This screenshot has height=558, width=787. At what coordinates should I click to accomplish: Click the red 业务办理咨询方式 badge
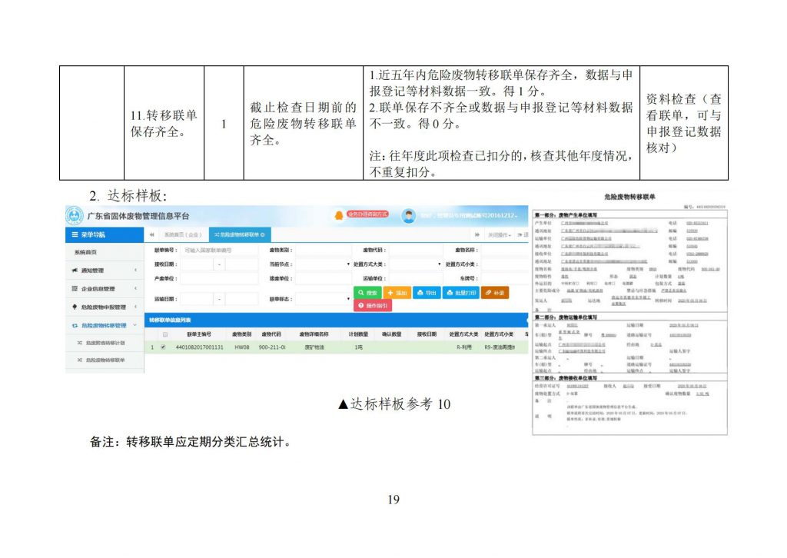[367, 214]
